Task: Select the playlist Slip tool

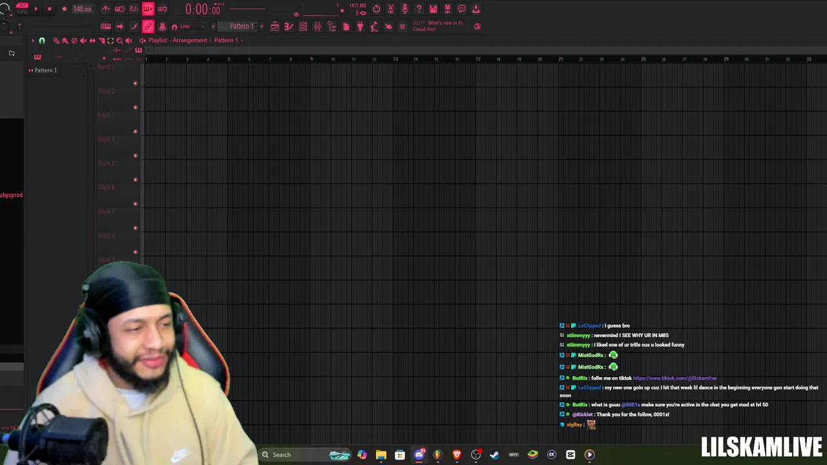Action: (x=92, y=41)
